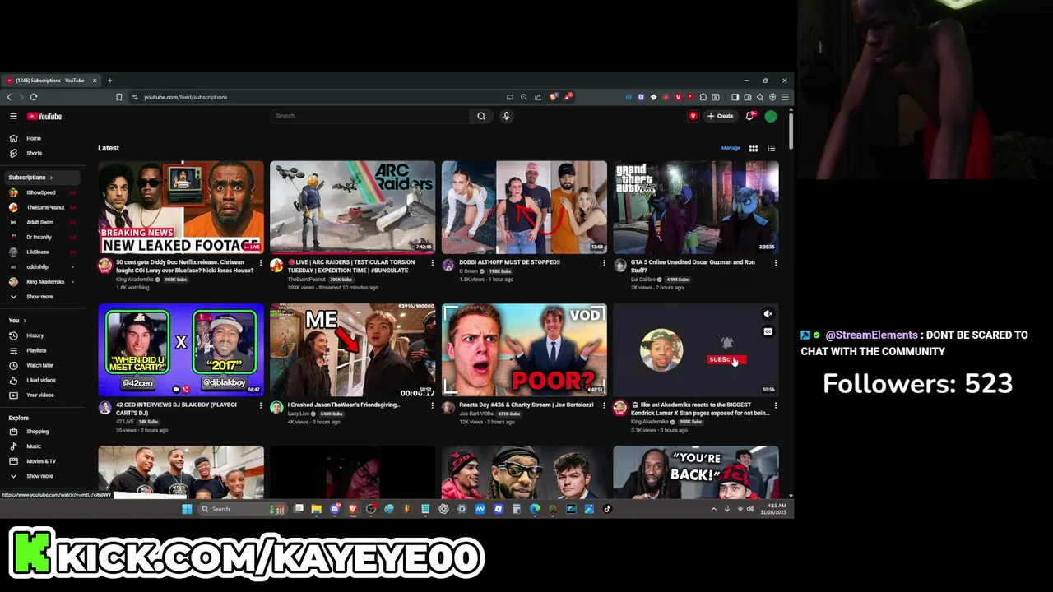Viewport: 1053px width, 592px height.
Task: Show hidden system tray icons
Action: coord(713,509)
